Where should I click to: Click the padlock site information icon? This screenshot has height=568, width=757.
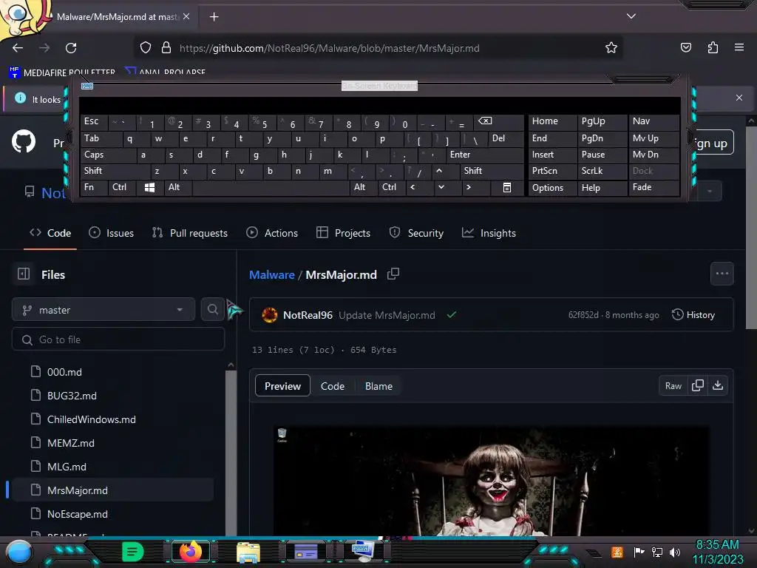[x=166, y=48]
